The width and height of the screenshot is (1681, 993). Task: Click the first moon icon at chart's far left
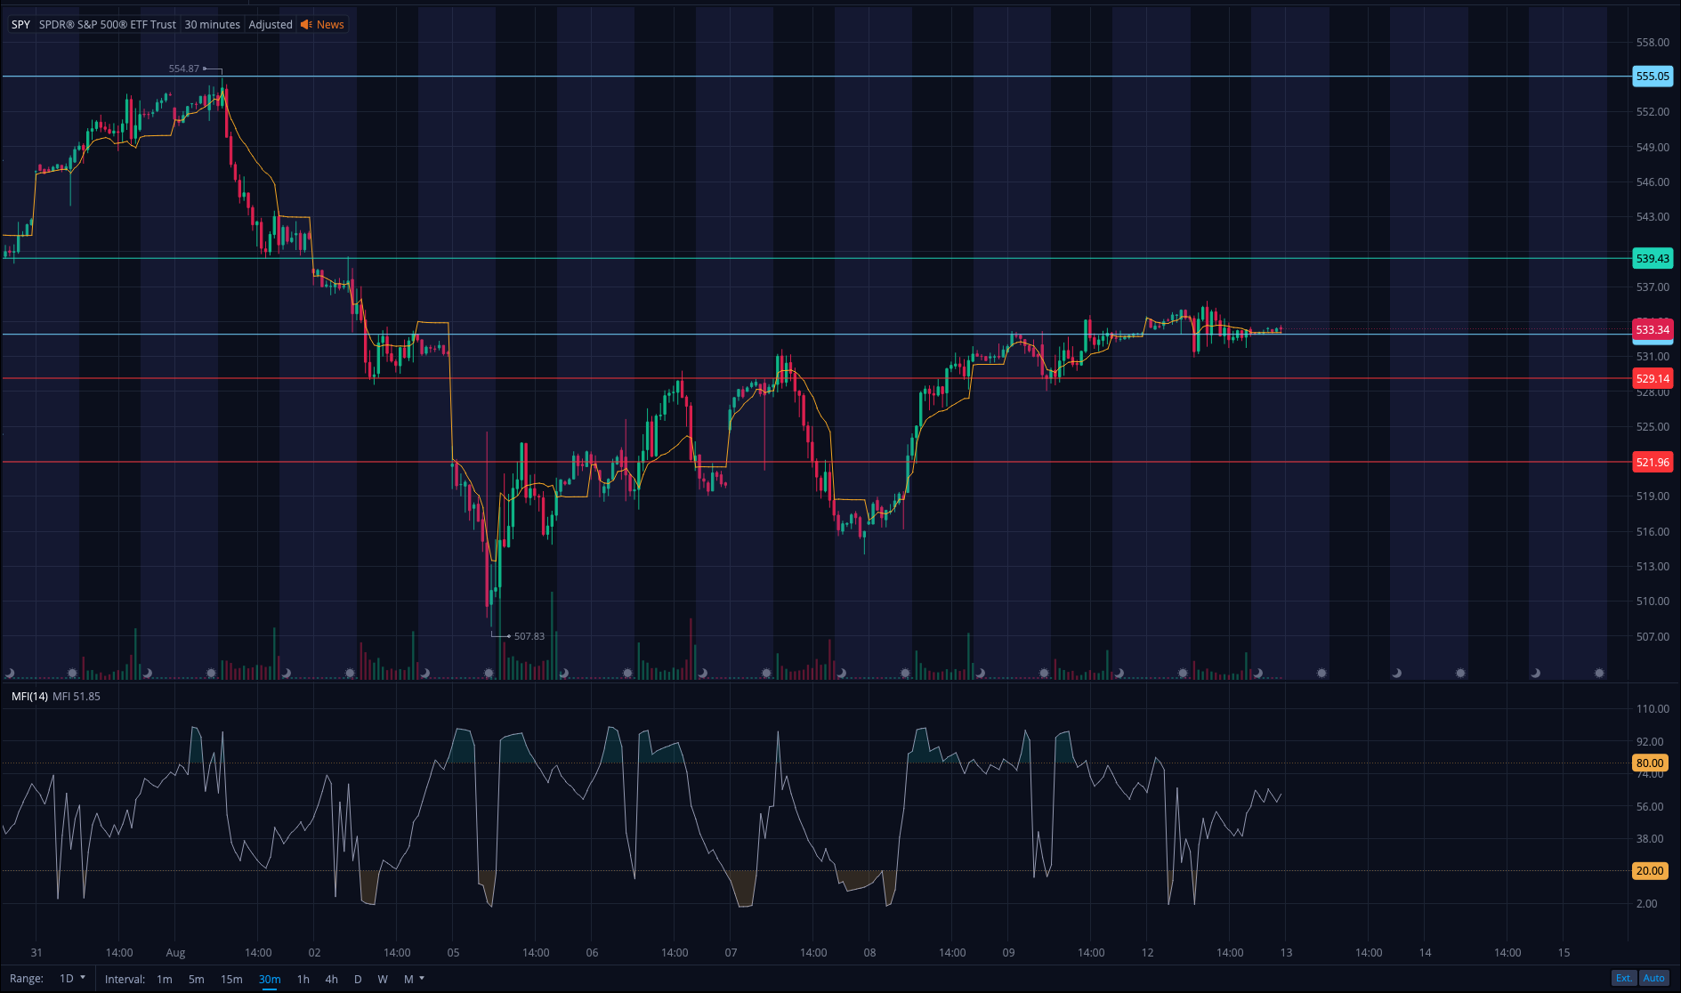coord(10,673)
